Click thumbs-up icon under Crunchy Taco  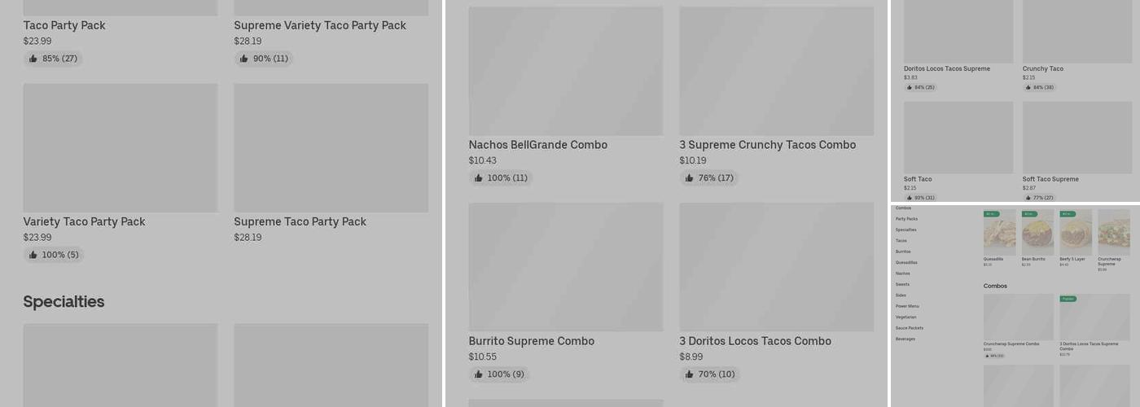coord(1028,87)
